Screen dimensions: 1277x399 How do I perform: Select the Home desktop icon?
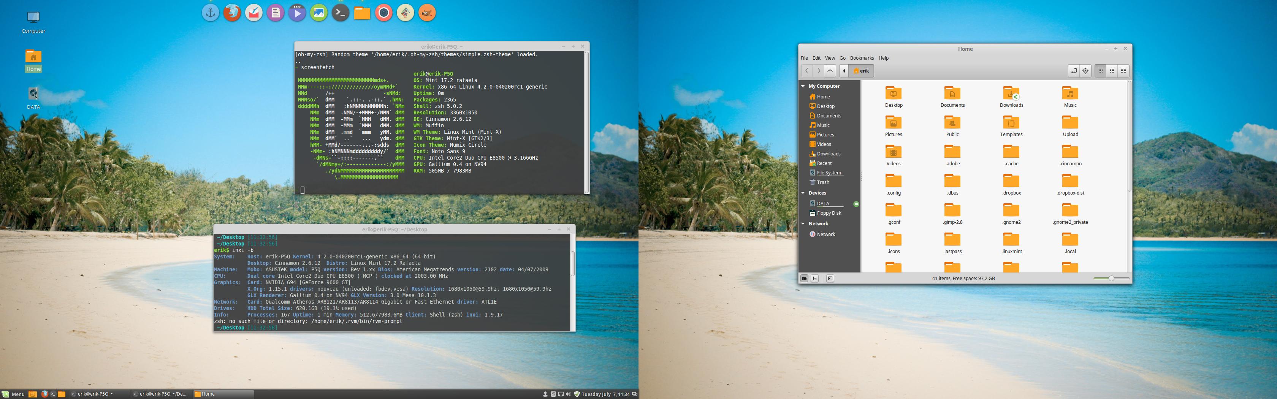[33, 60]
